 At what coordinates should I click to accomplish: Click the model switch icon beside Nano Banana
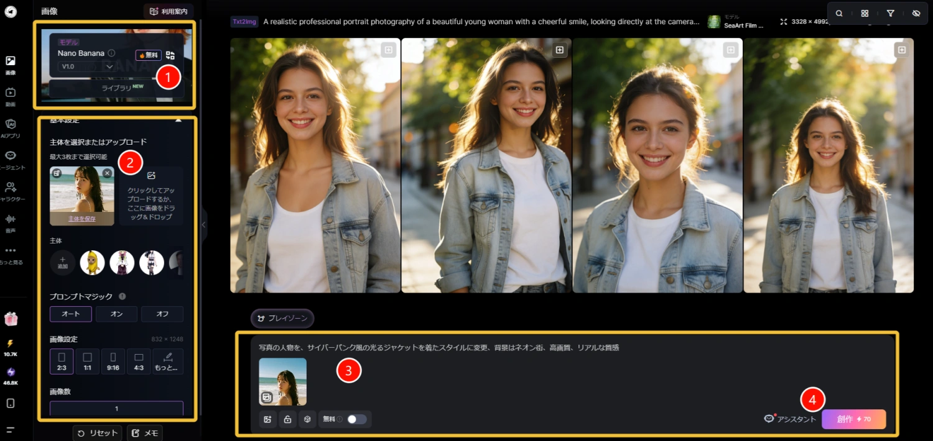[x=170, y=55]
